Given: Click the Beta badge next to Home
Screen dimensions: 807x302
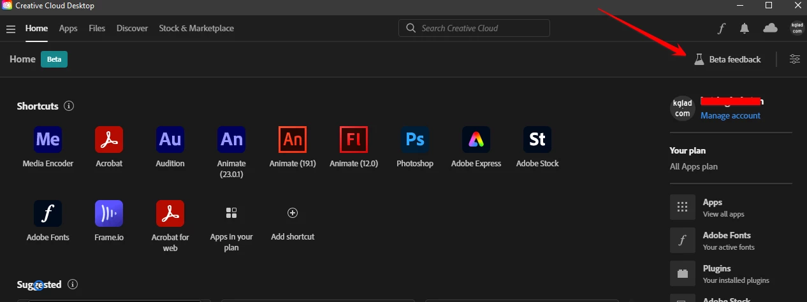Looking at the screenshot, I should click(x=54, y=59).
